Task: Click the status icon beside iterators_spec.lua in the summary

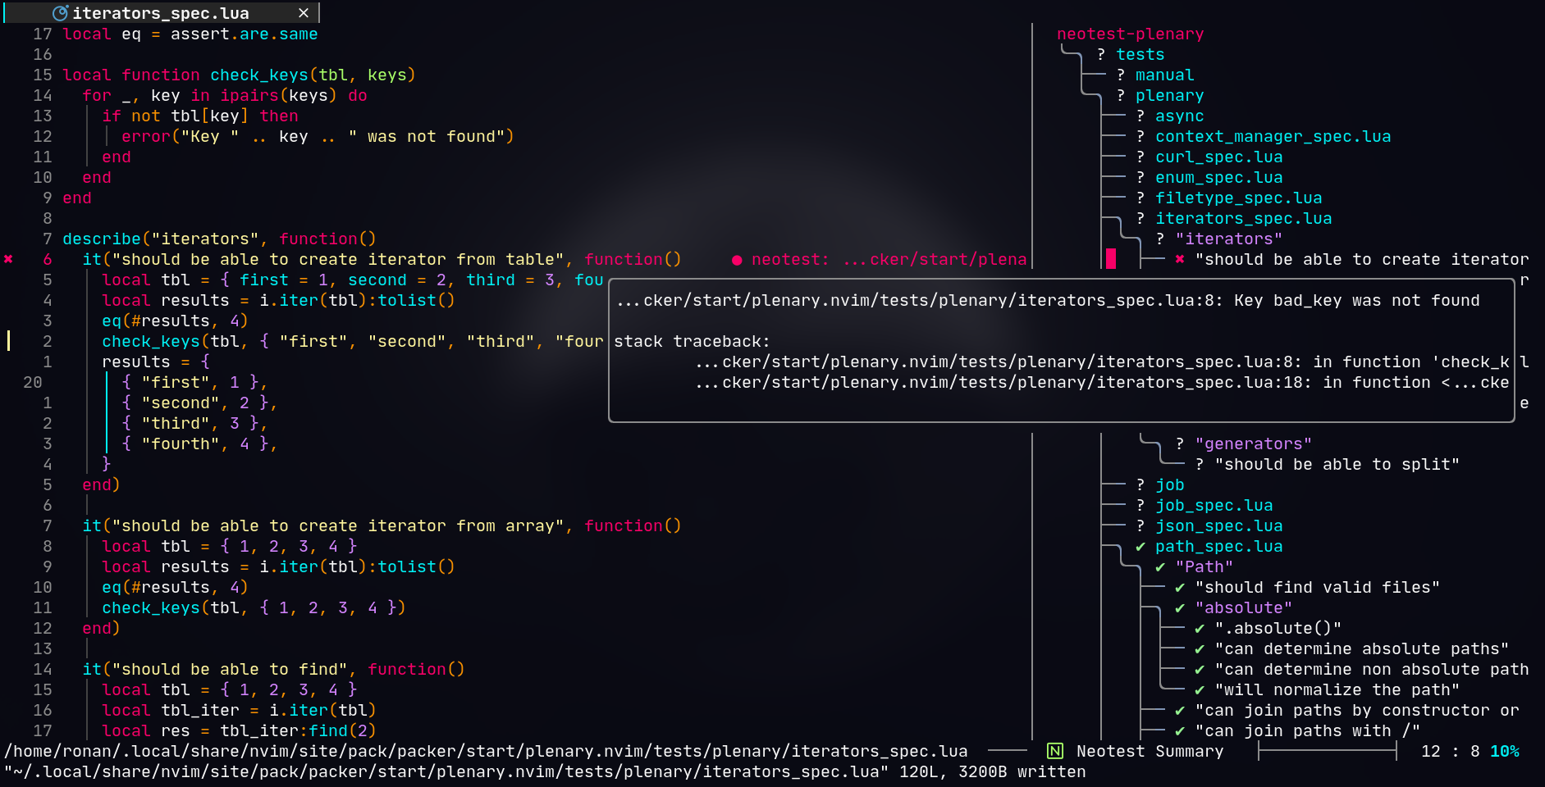Action: (x=1140, y=218)
